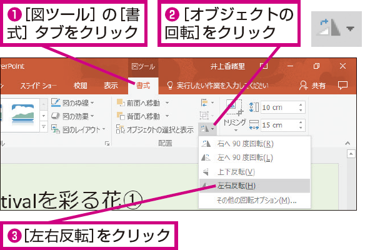Click the selection pane icon
The image size is (375, 250).
(121, 129)
